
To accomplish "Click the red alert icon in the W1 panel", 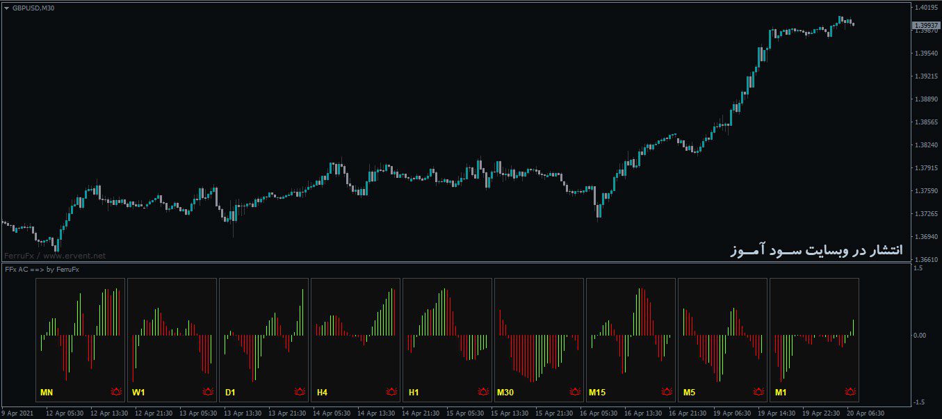I will (208, 393).
